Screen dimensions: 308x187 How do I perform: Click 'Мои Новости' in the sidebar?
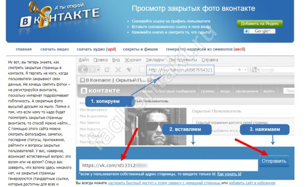[90, 129]
